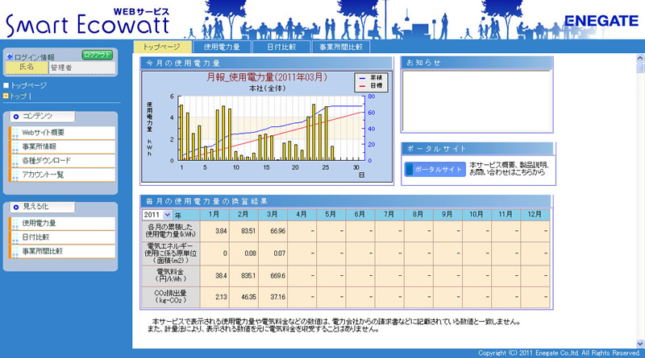Click the 12月 column header
Screen dimensions: 645x358
[535, 215]
